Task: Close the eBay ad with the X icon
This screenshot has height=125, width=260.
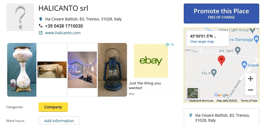Action: (x=172, y=44)
